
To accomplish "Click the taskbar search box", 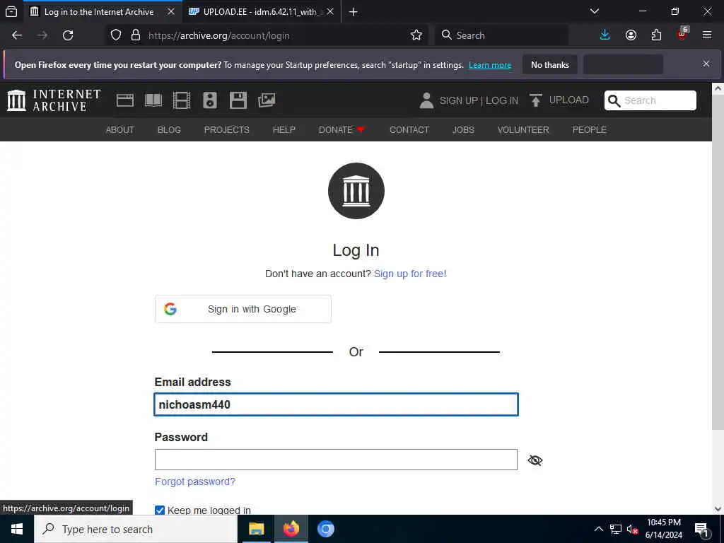I will click(x=136, y=529).
